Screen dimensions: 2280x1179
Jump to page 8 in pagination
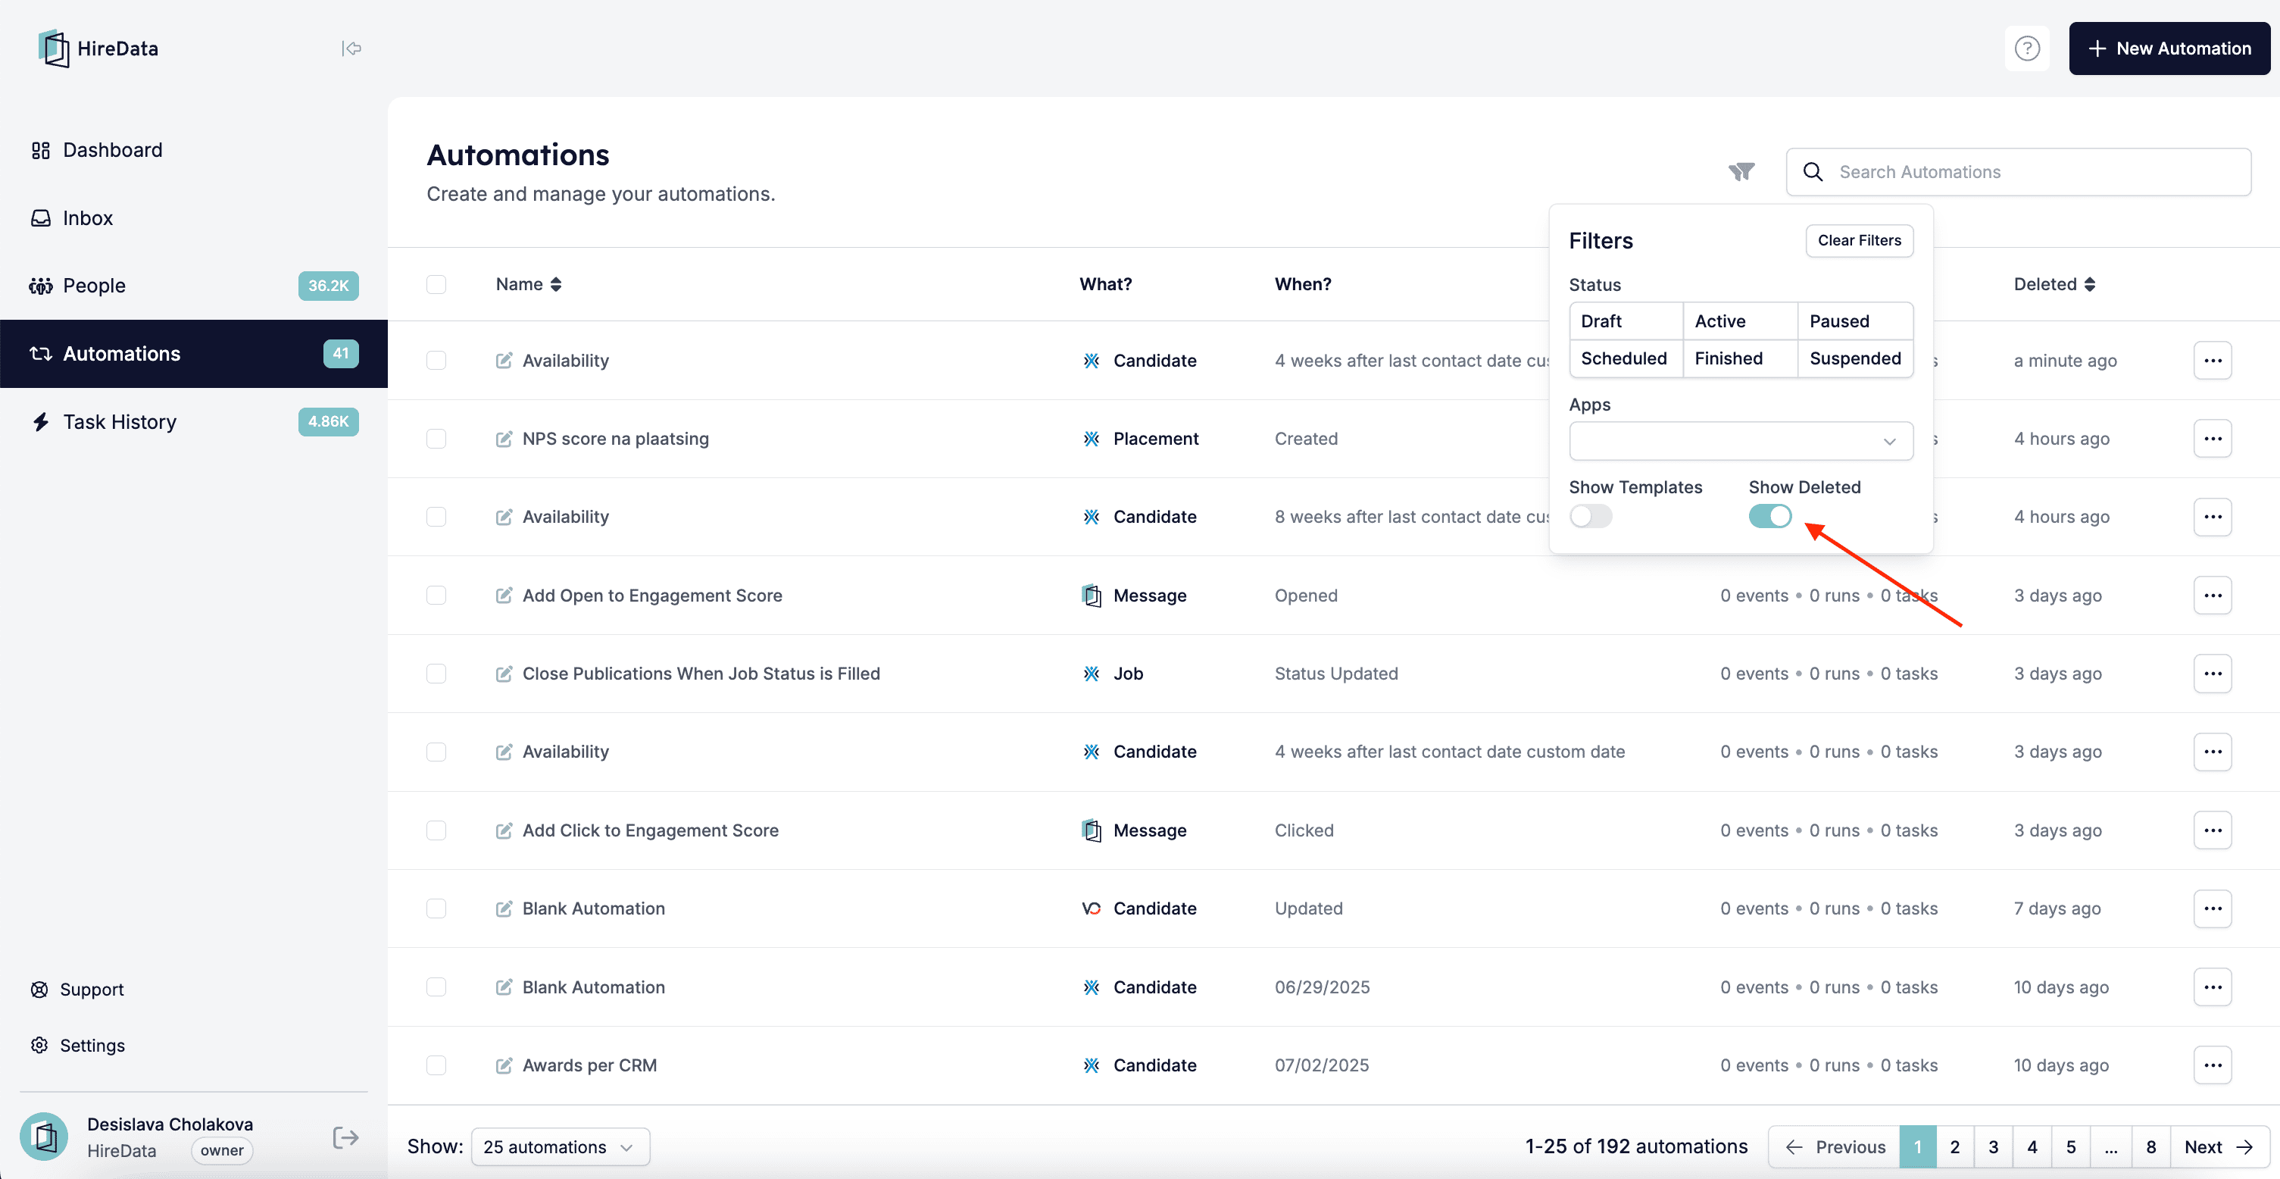point(2150,1147)
